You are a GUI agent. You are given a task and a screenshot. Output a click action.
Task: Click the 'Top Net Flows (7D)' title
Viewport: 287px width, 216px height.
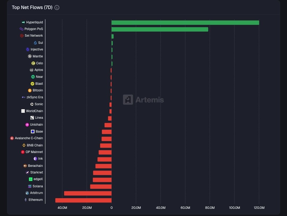[x=32, y=7]
